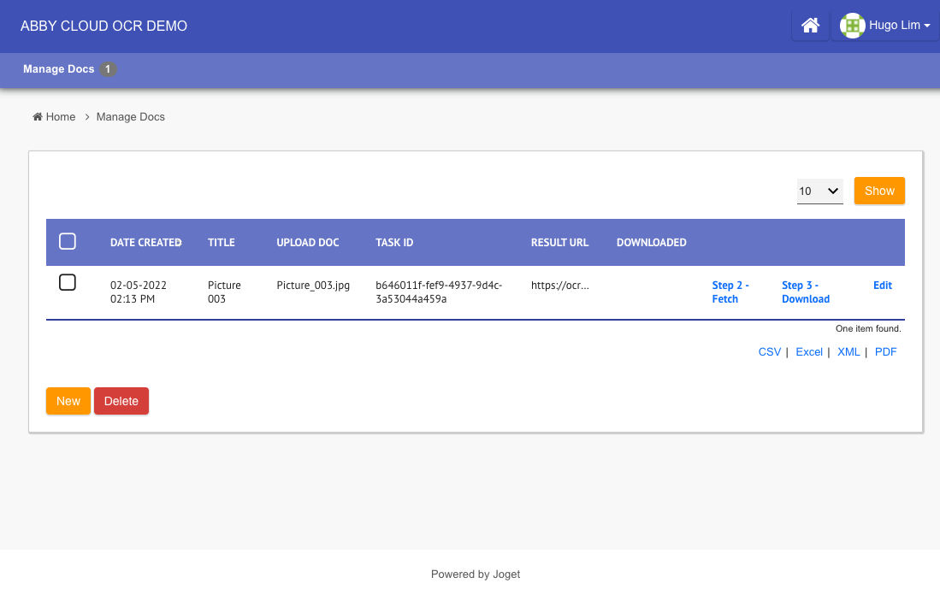This screenshot has height=601, width=940.
Task: Check the Picture 003 row checkbox
Action: (x=68, y=283)
